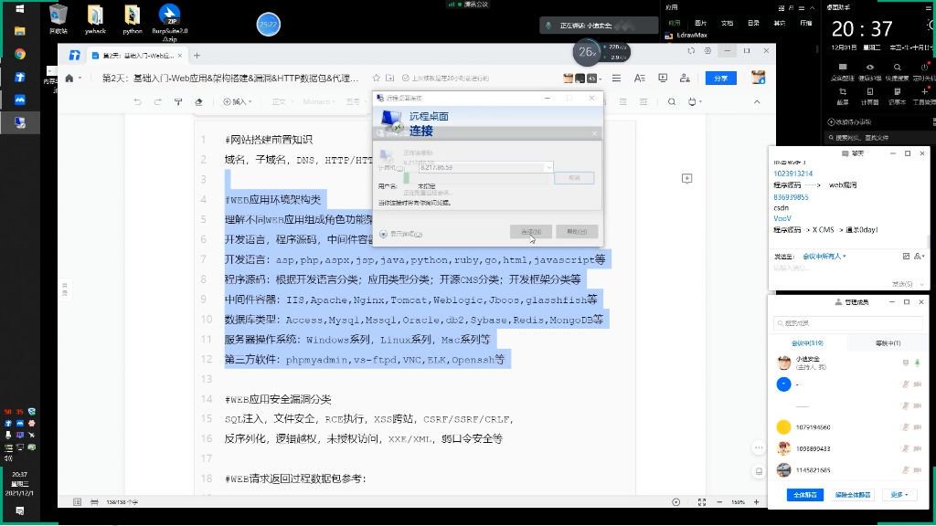936x526 pixels.
Task: Click the VooV name in chat
Action: point(782,218)
